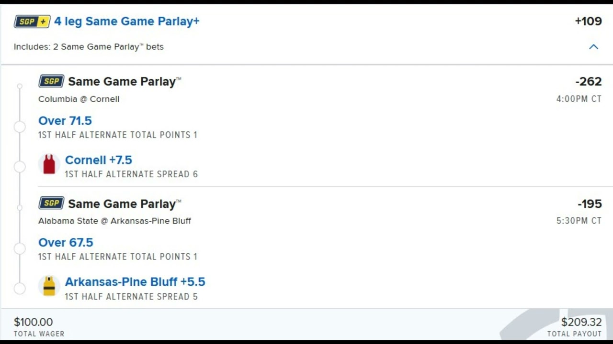This screenshot has width=613, height=344.
Task: Click the -195 Alabama State parlay odds
Action: click(x=589, y=204)
